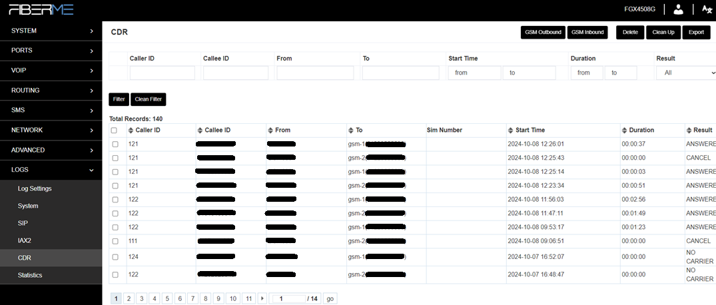Go to page 2

(x=129, y=298)
